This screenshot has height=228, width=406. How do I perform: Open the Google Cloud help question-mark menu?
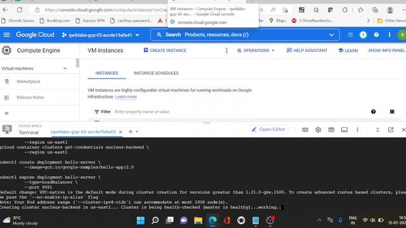coord(376,35)
